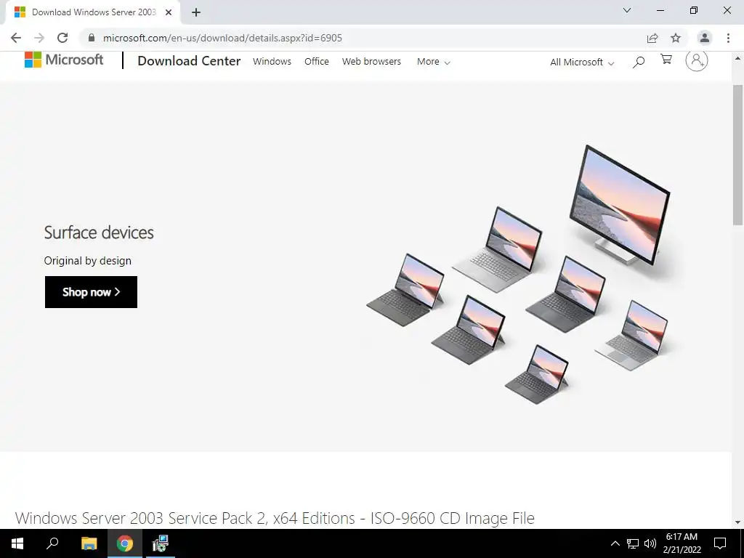Click the browser forward arrow
The image size is (744, 558).
pyautogui.click(x=39, y=38)
